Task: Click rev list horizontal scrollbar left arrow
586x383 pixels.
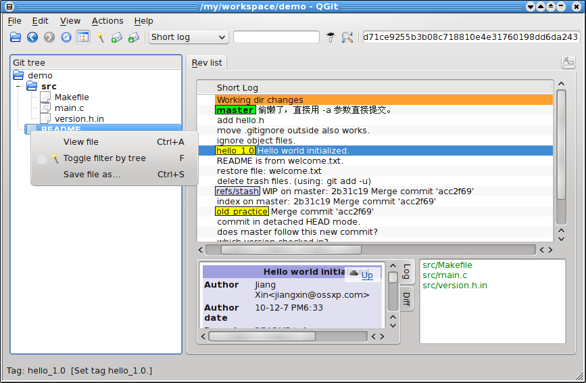Action: [x=201, y=250]
